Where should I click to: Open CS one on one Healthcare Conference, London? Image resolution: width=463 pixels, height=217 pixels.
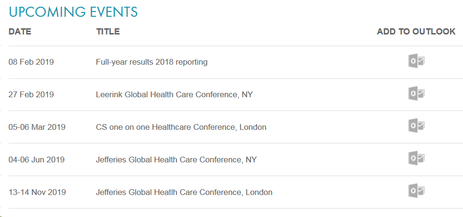pos(181,127)
